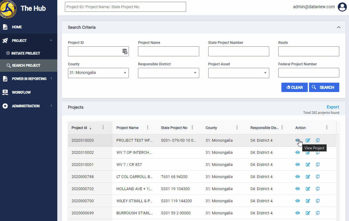Edit project 2020310003

[308, 140]
